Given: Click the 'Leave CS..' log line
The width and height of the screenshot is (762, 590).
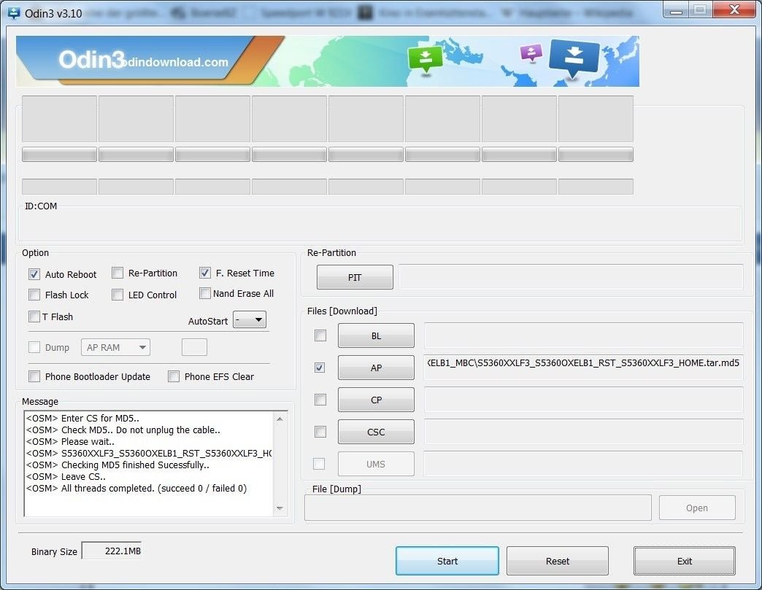Looking at the screenshot, I should click(x=66, y=476).
